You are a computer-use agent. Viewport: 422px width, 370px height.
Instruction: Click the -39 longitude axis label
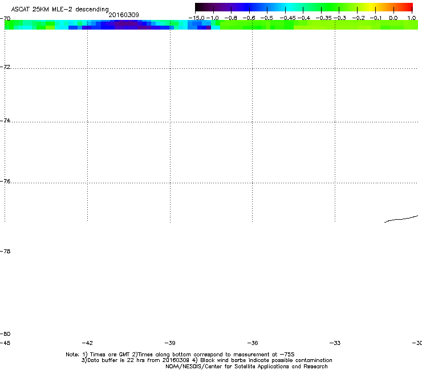pos(170,343)
